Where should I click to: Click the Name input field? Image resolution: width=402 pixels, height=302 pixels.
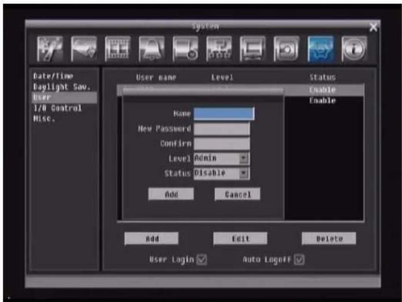[224, 114]
